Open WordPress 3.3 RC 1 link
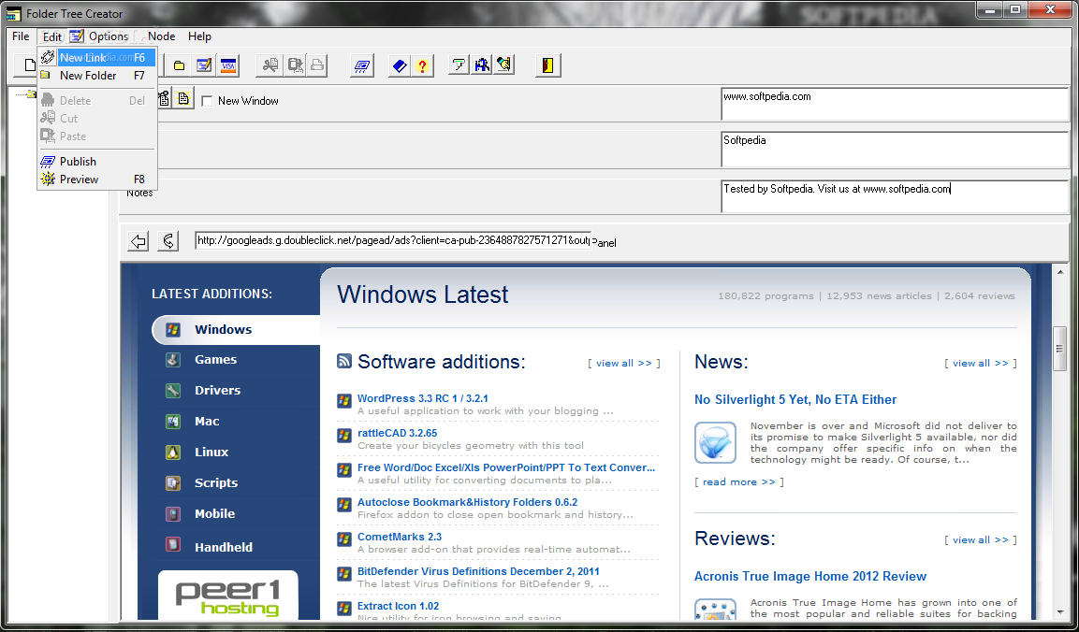The image size is (1079, 632). [x=422, y=398]
